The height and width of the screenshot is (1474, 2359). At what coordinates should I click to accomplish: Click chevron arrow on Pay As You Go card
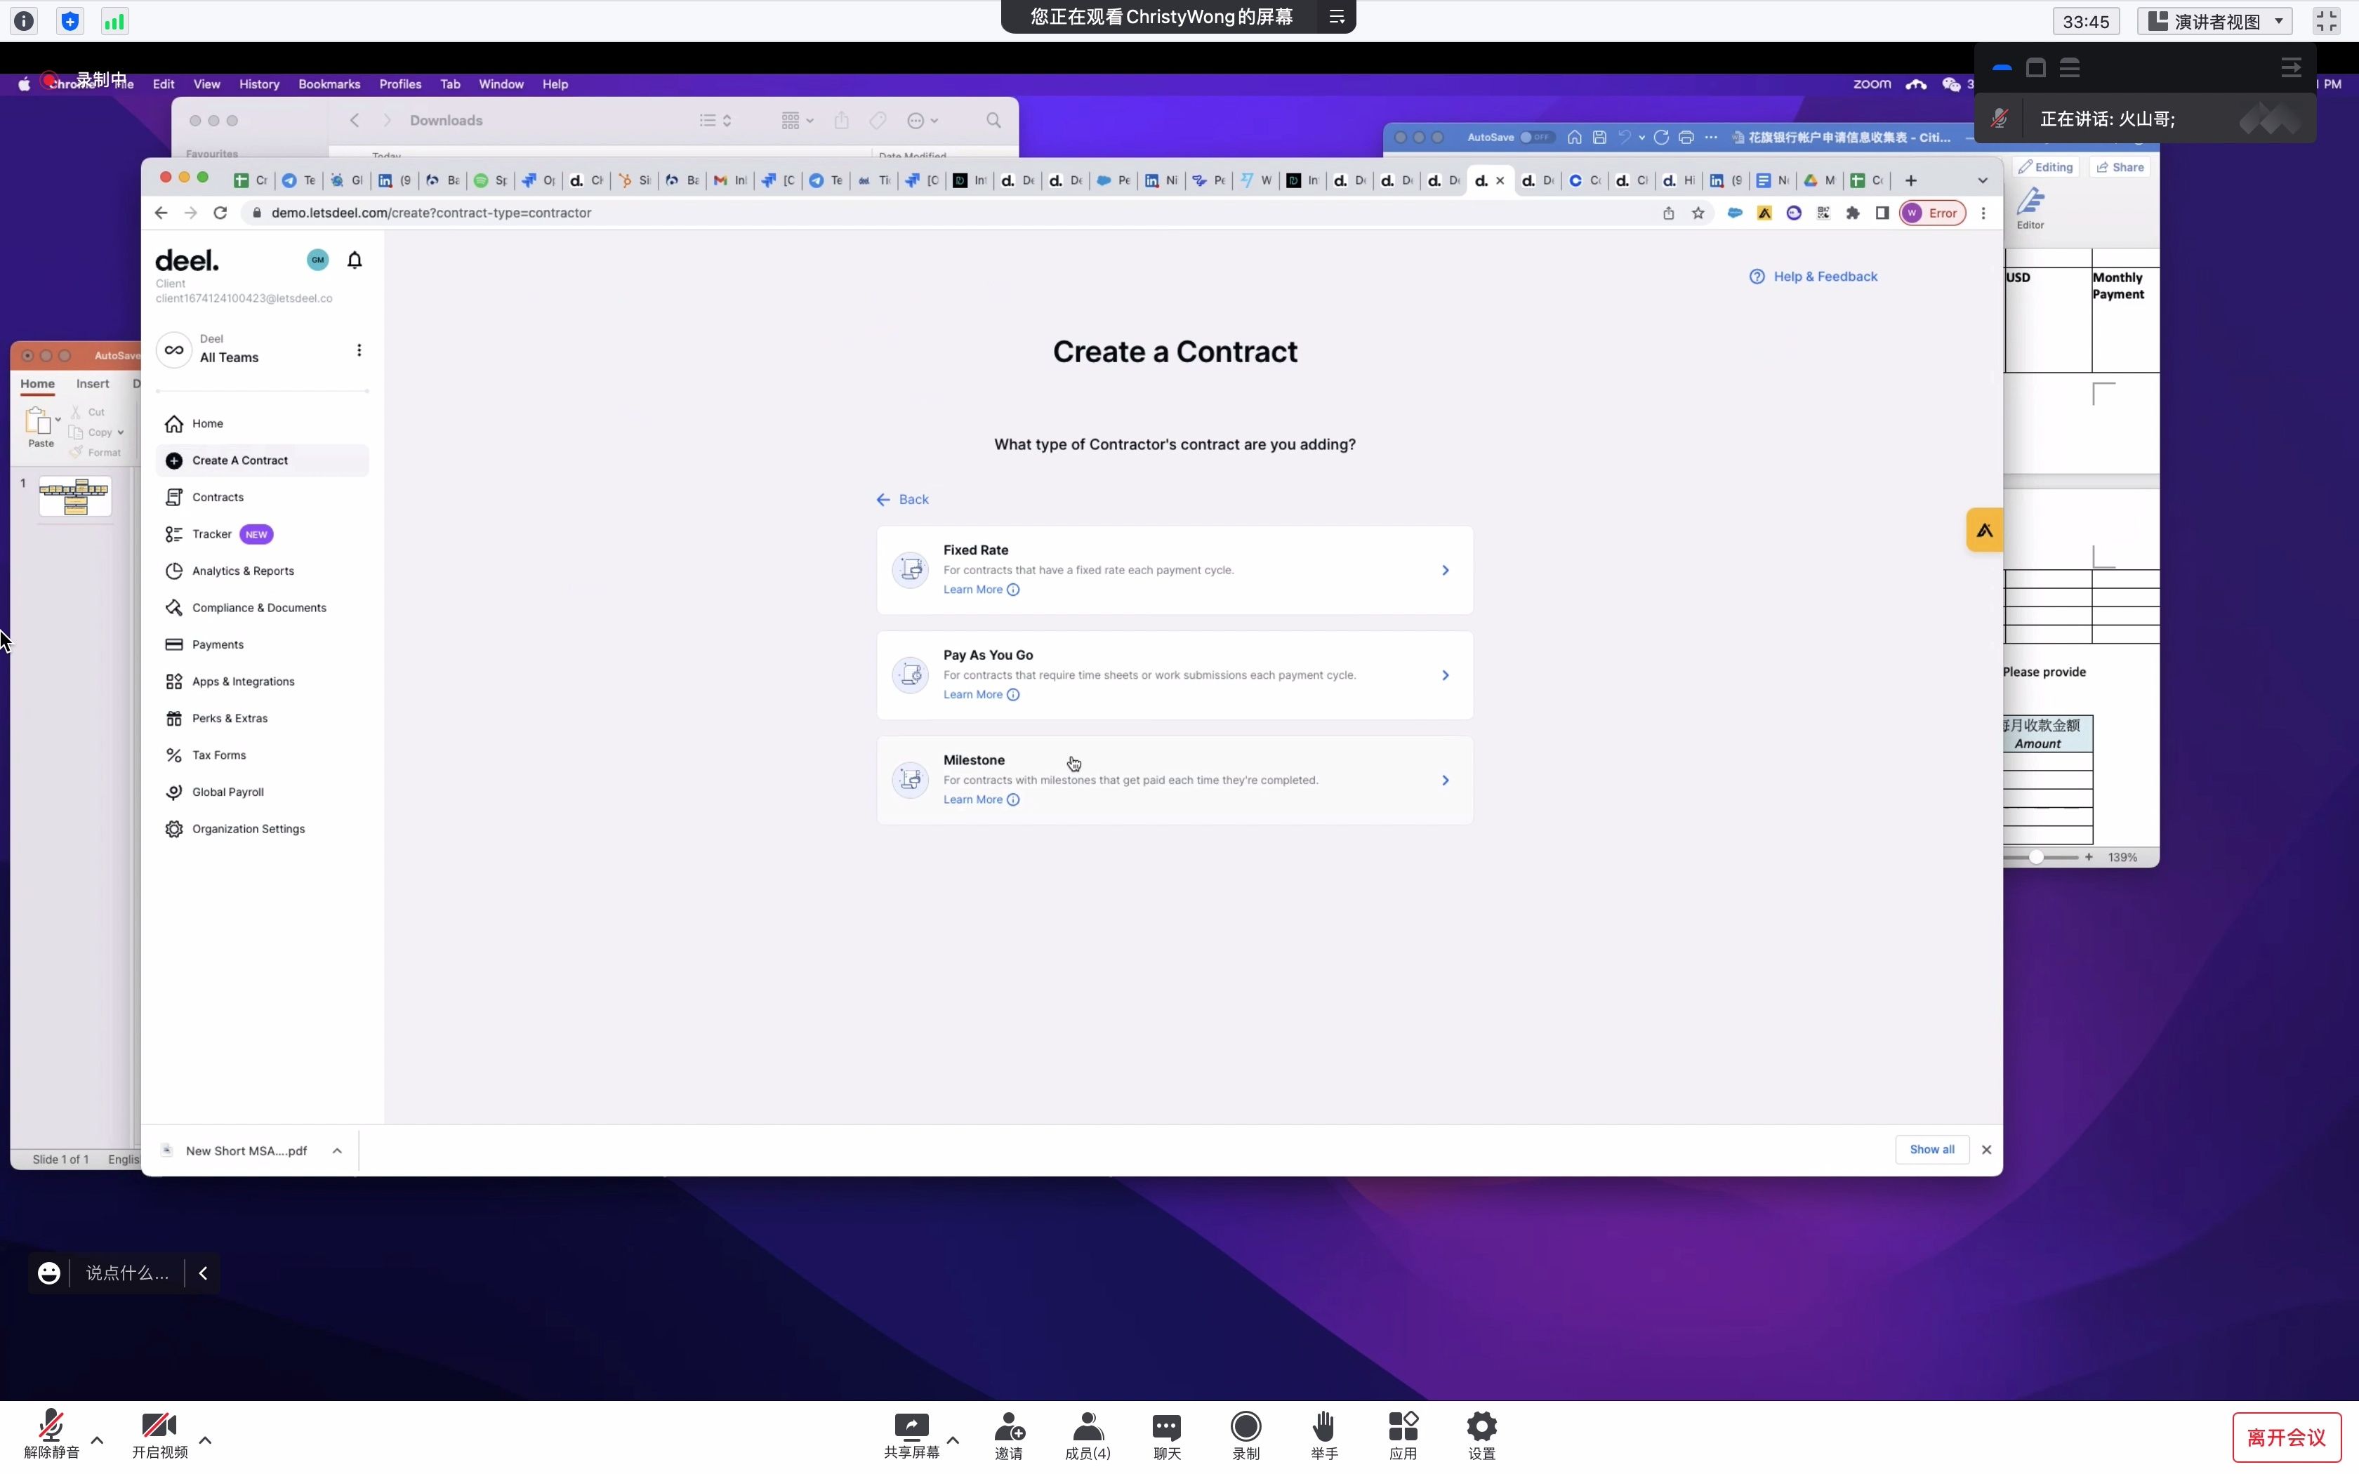click(1446, 675)
